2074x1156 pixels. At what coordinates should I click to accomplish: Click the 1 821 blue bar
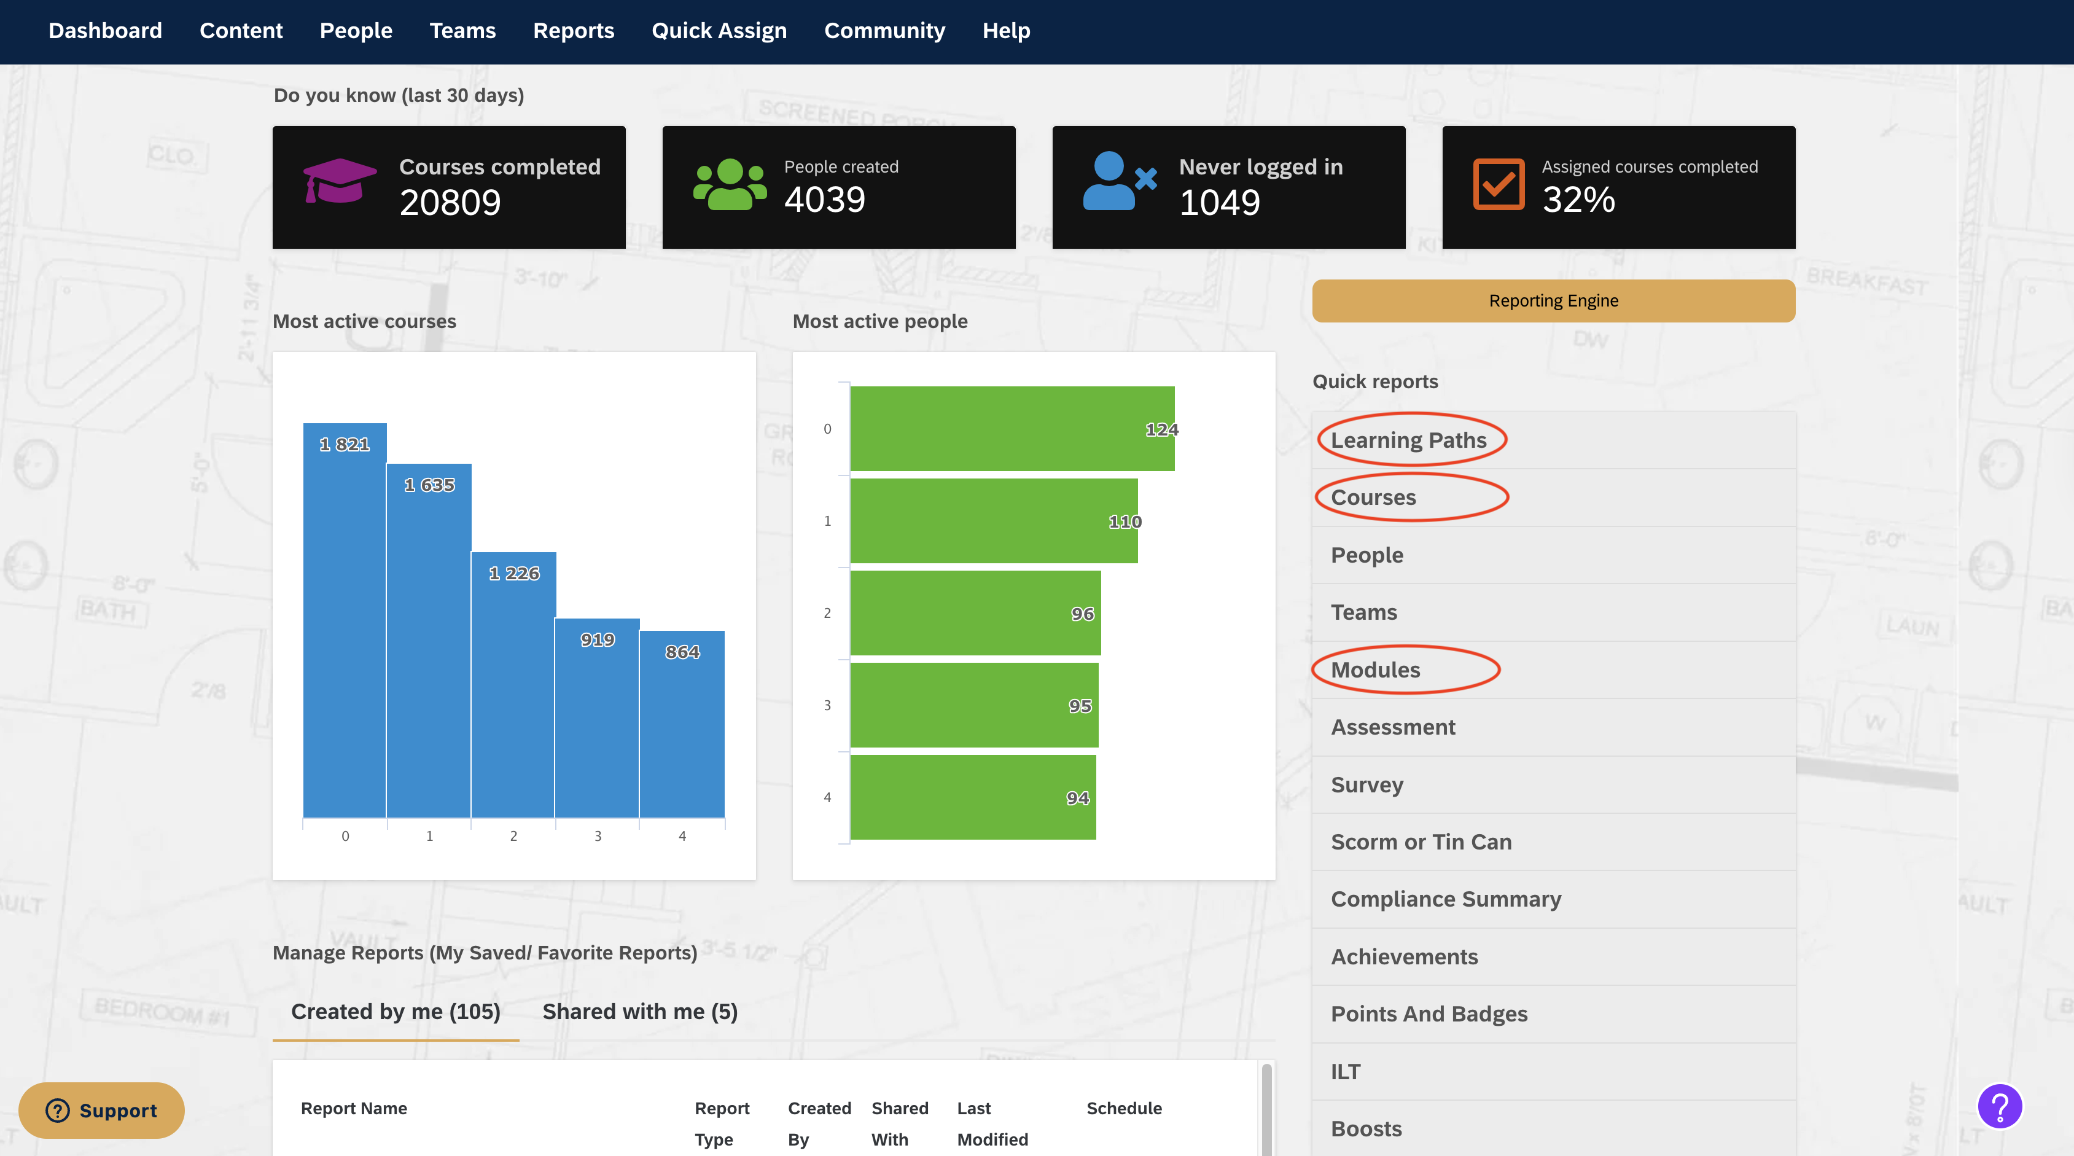click(x=345, y=620)
